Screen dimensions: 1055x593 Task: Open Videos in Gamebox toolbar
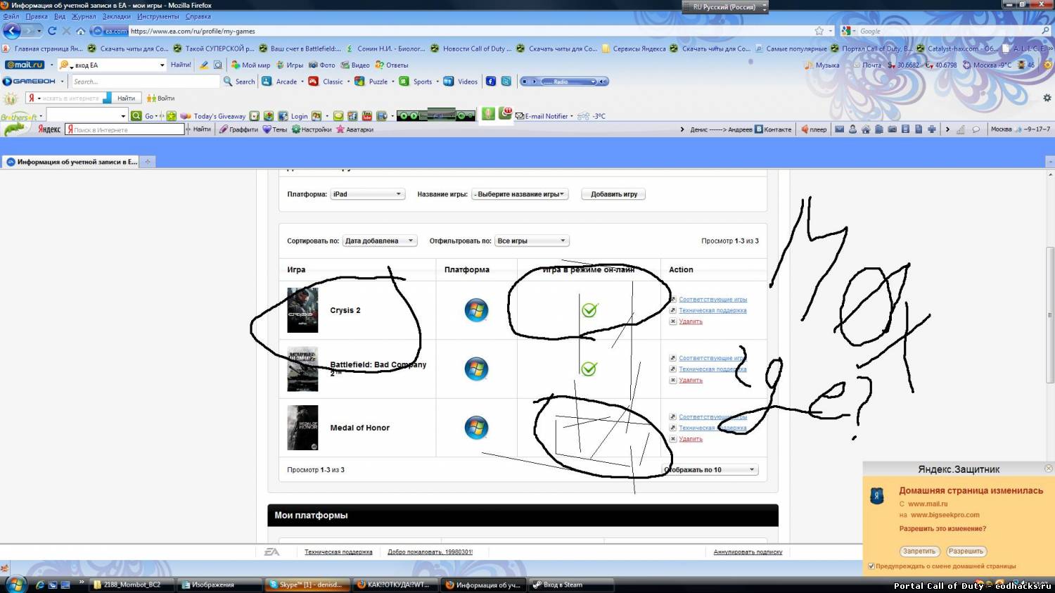(x=461, y=82)
